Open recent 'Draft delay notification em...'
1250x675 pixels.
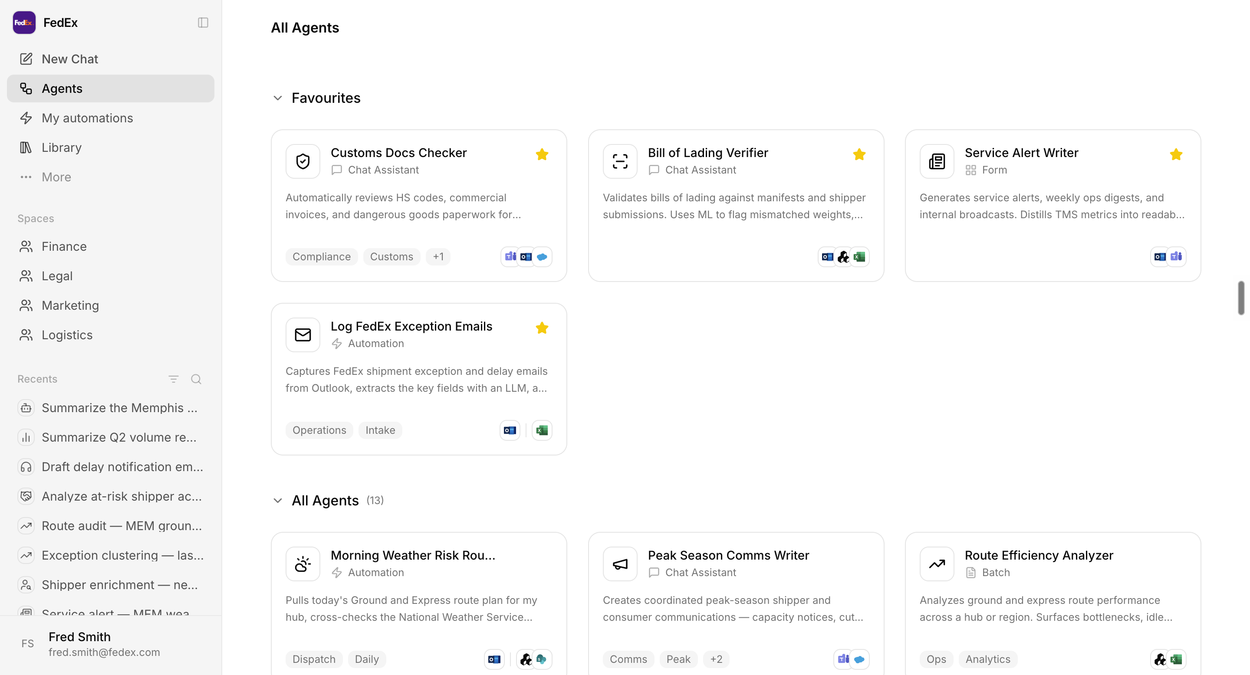(111, 467)
